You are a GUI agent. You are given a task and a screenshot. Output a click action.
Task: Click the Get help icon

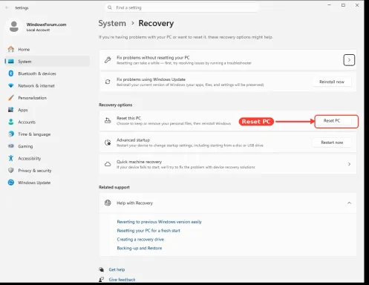click(101, 269)
